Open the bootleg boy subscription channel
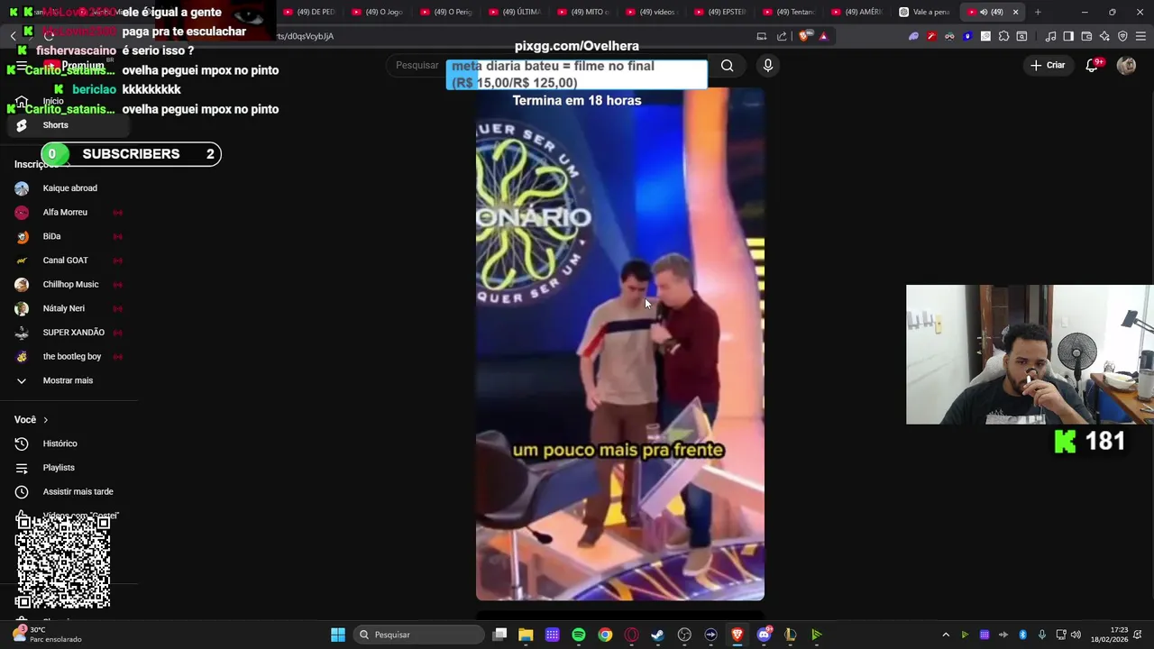The width and height of the screenshot is (1154, 649). [69, 357]
